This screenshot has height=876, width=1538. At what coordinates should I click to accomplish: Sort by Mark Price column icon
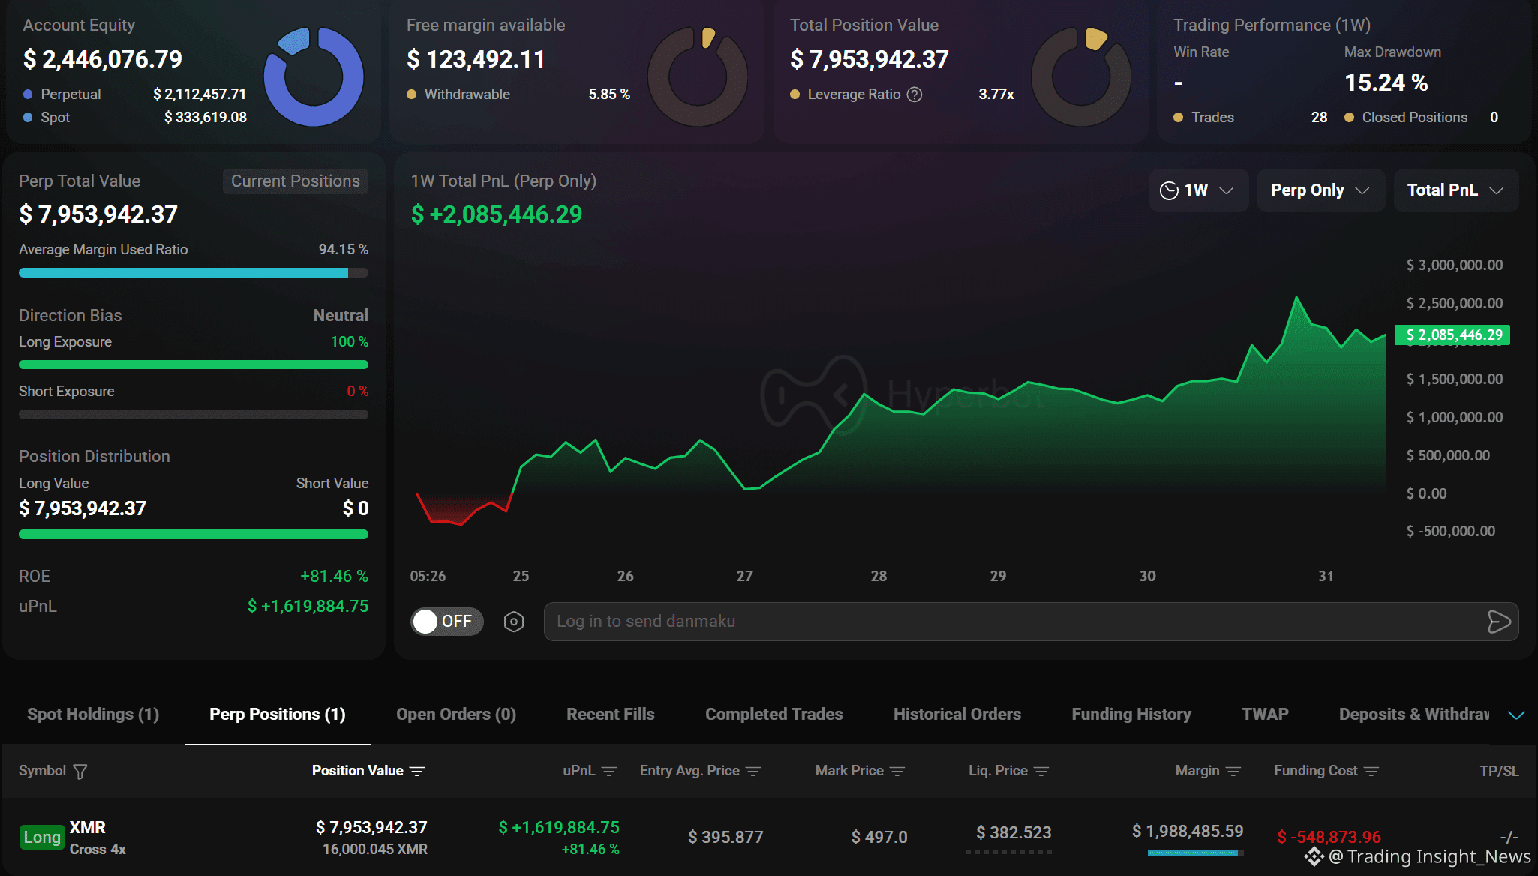coord(897,772)
